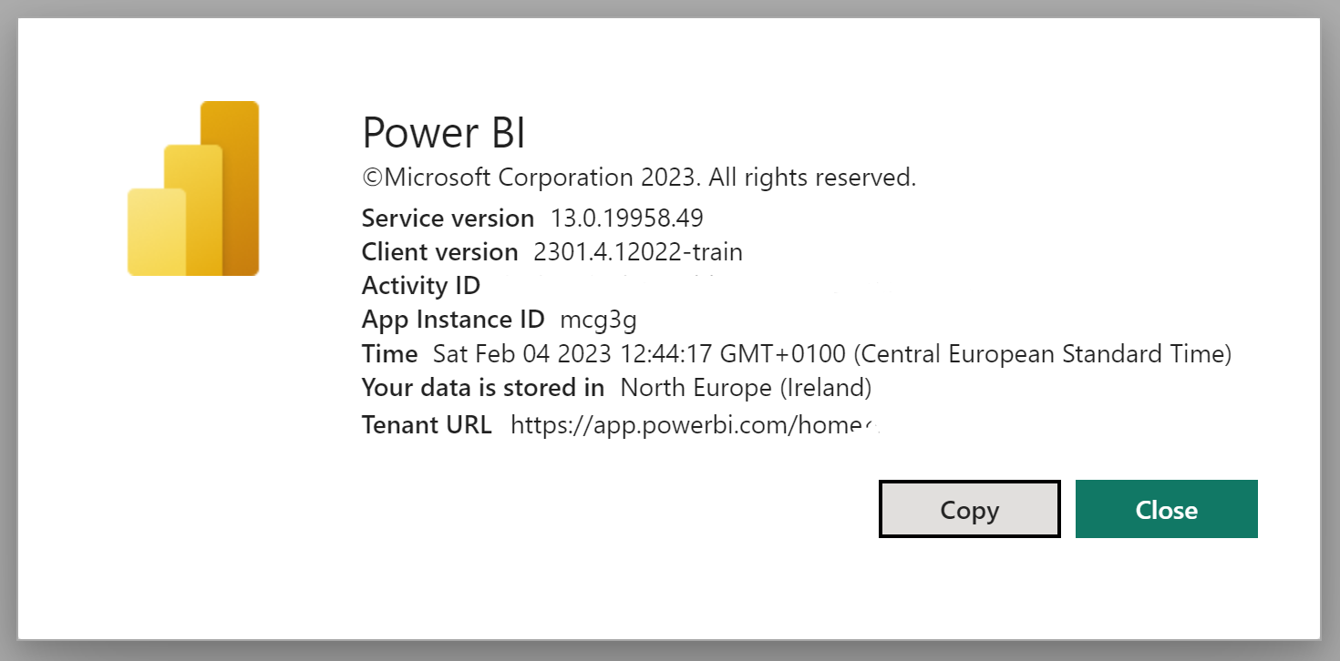Select the Service version number 13.0.19958.49

629,218
